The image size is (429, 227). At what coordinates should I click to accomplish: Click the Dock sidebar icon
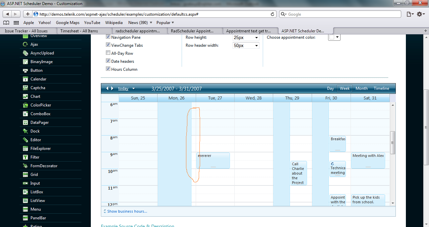pyautogui.click(x=25, y=131)
